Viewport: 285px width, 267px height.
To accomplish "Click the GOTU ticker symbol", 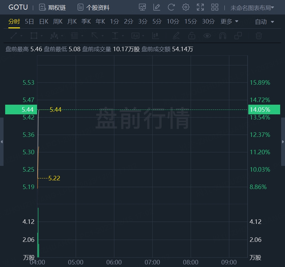I will click(18, 7).
